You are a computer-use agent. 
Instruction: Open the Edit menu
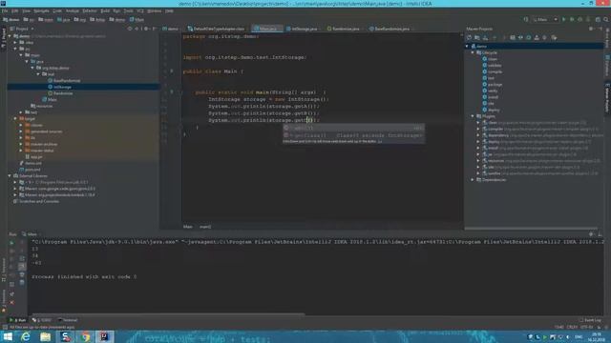(x=15, y=10)
